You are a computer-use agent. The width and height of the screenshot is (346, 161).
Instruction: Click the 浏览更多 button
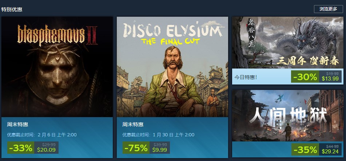(x=328, y=9)
